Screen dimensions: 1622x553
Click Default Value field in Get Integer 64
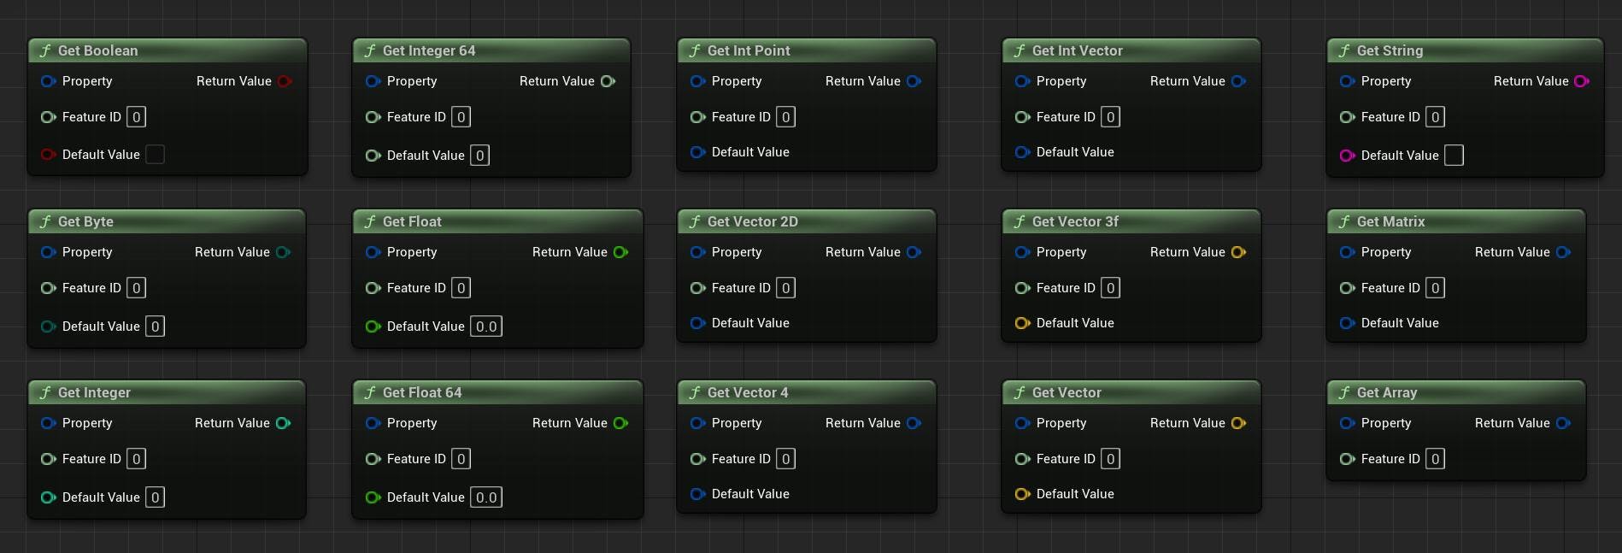(x=479, y=156)
